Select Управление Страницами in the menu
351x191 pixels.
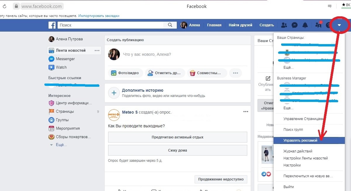click(x=304, y=119)
